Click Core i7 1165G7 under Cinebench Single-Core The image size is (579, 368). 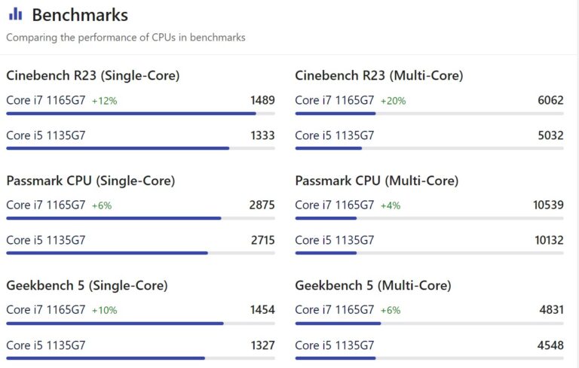(45, 100)
